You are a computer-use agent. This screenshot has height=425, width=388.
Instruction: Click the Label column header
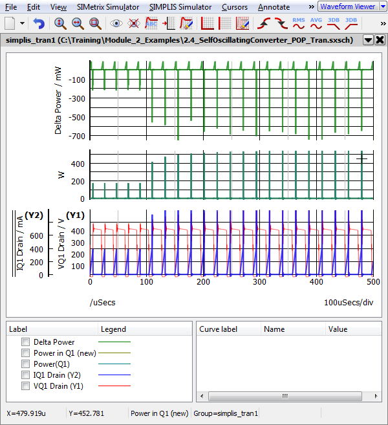pyautogui.click(x=18, y=329)
